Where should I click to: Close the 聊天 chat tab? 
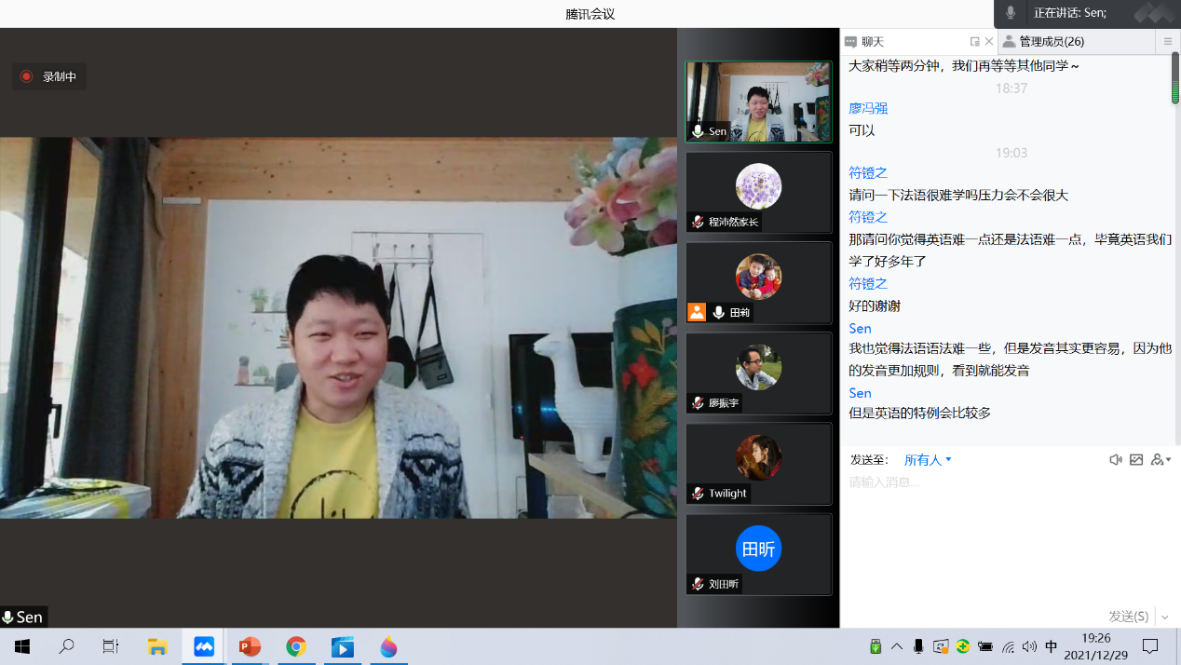coord(989,42)
